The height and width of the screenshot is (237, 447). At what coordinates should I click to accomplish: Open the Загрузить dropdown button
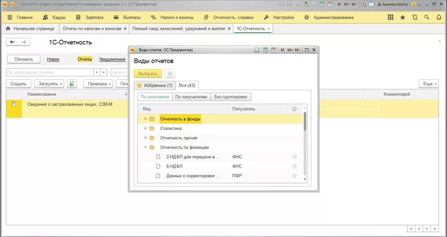tap(49, 84)
